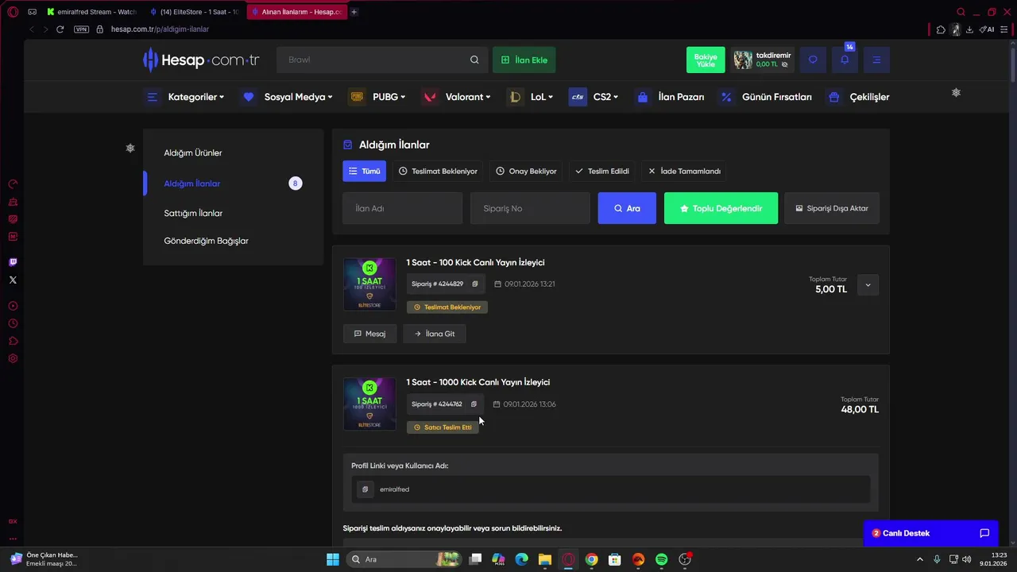Focus the Sipariş No input field
1017x572 pixels.
[x=530, y=208]
